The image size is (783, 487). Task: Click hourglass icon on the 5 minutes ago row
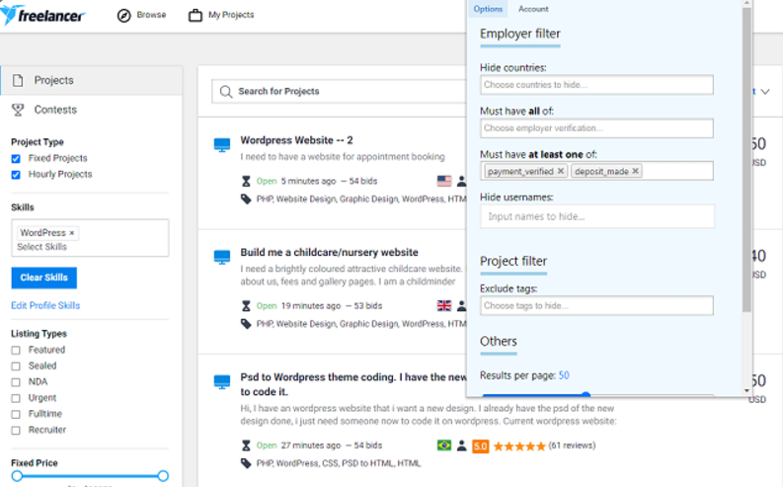(x=246, y=182)
